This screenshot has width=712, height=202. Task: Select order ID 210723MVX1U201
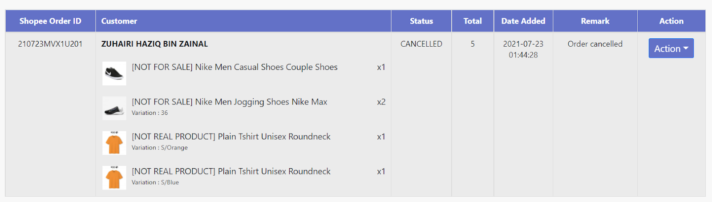[x=50, y=44]
